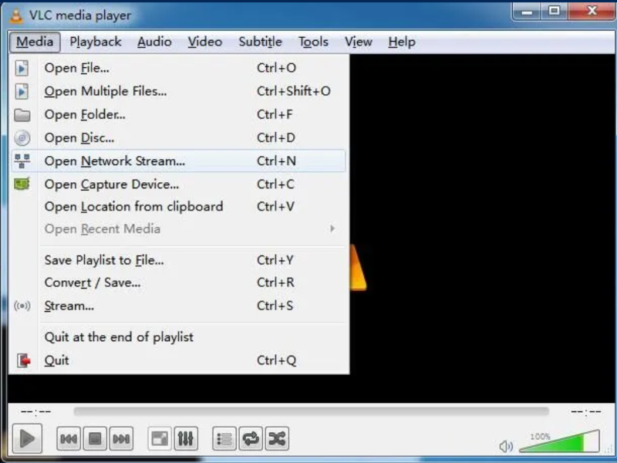
Task: Adjust the green volume slider
Action: (560, 441)
